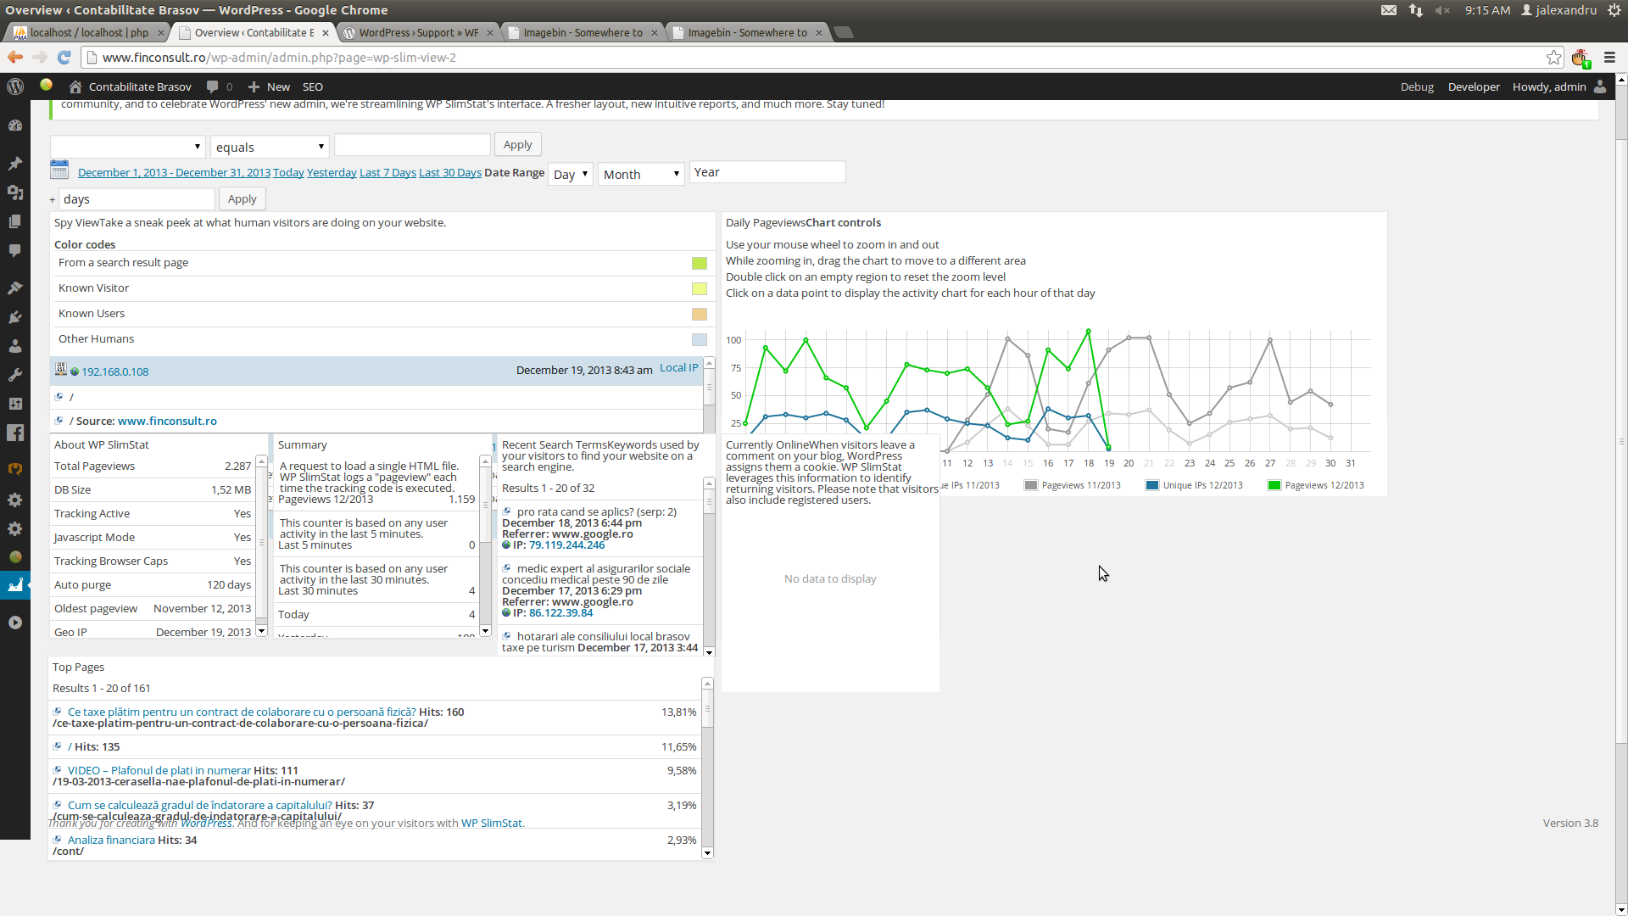Select the Yesterday date link
The width and height of the screenshot is (1628, 916).
click(332, 172)
